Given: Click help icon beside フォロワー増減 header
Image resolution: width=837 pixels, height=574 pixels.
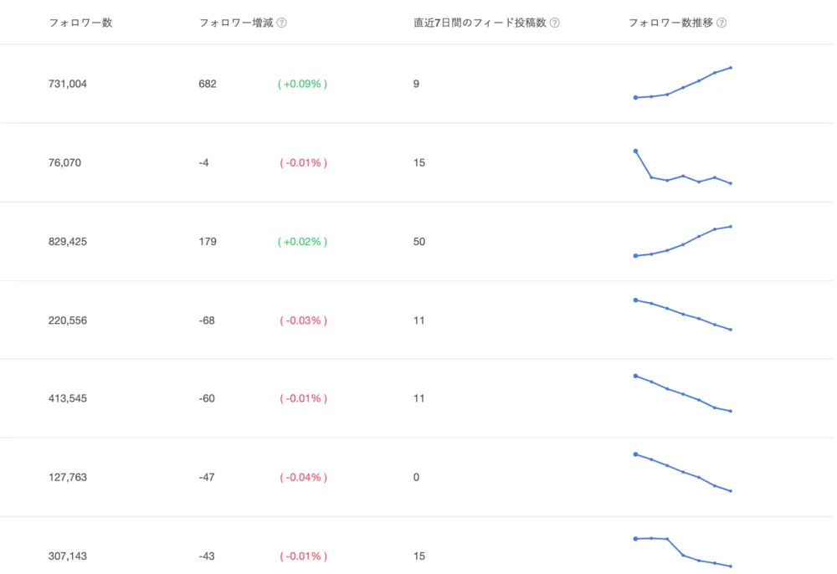Looking at the screenshot, I should [281, 23].
